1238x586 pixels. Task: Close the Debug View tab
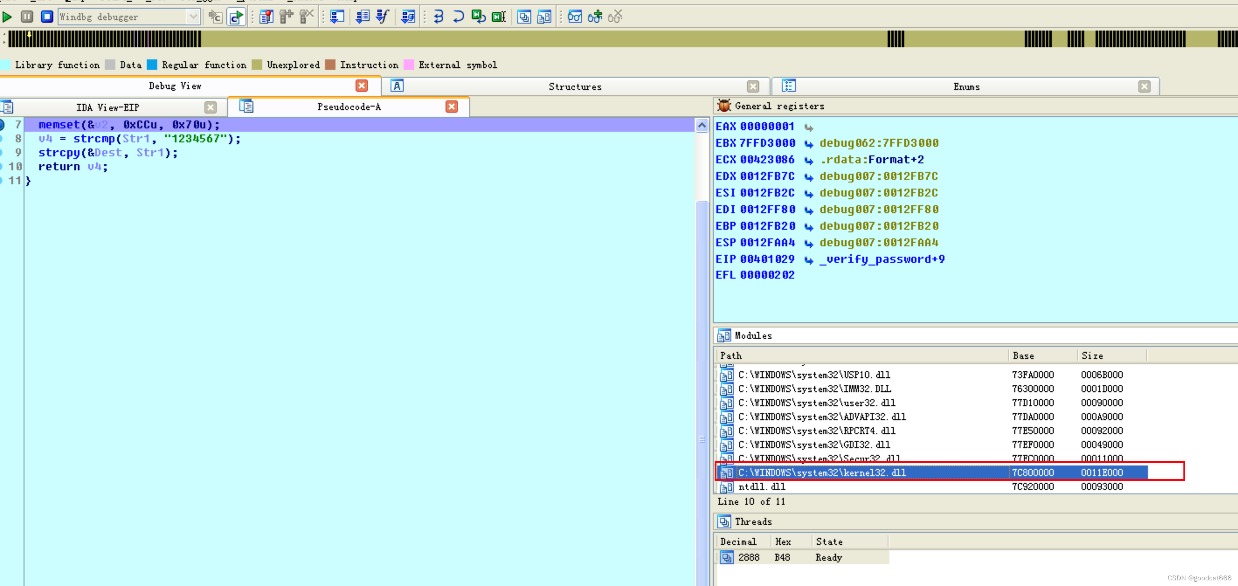tap(361, 86)
